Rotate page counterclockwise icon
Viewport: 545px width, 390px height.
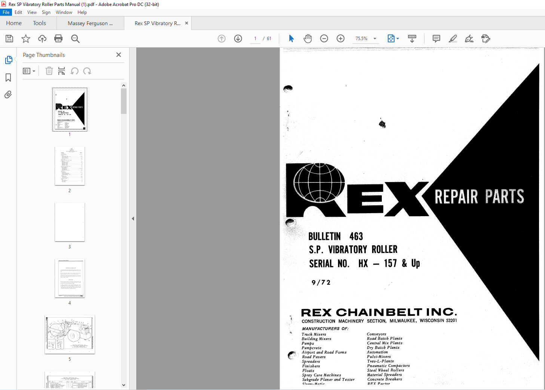[74, 71]
